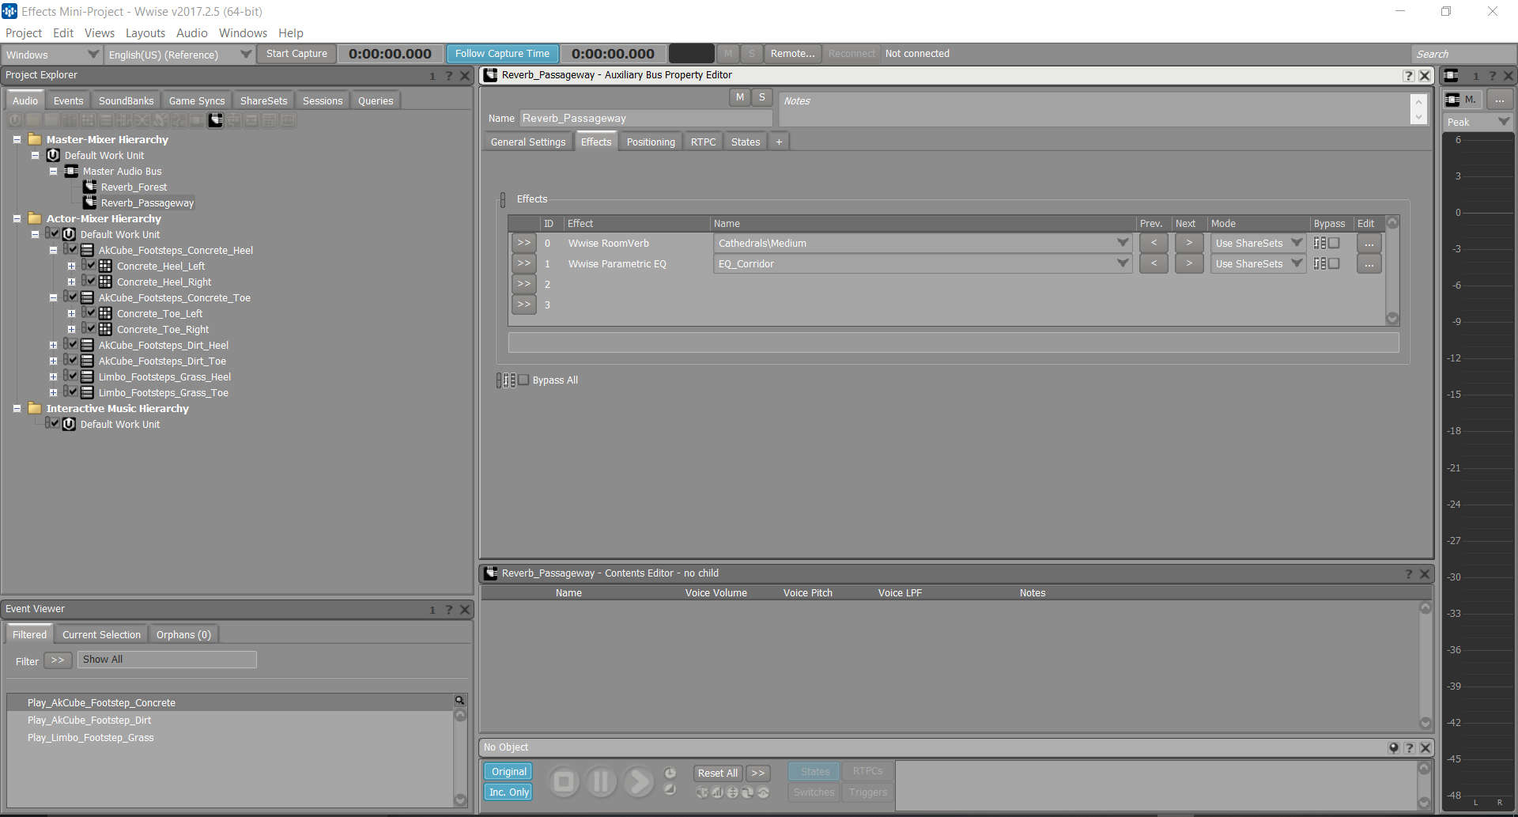This screenshot has width=1518, height=817.
Task: Toggle the Solo S button in property editor
Action: coord(761,97)
